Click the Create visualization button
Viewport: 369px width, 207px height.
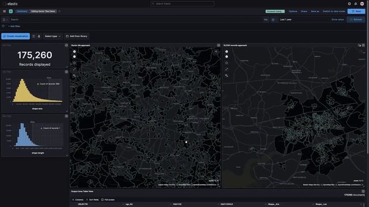(16, 36)
